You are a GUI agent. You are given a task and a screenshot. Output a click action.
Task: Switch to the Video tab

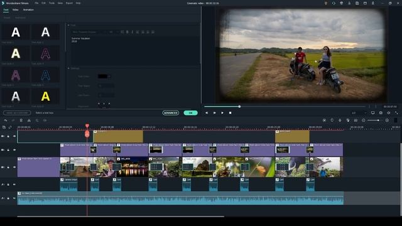15,10
